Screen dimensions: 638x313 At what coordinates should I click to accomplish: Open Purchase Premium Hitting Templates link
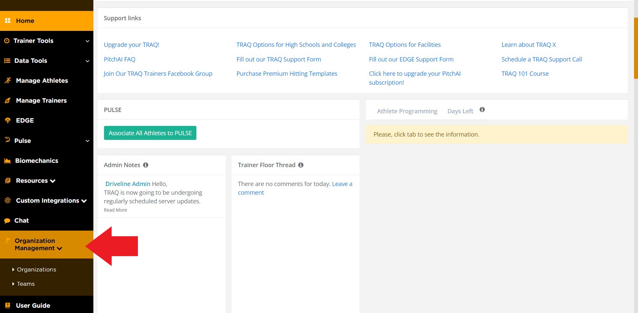[287, 73]
